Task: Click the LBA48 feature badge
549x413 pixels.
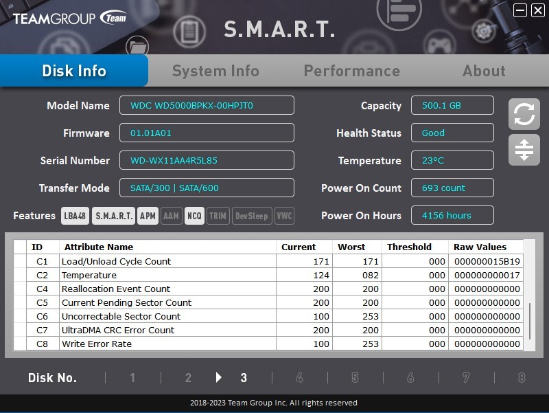Action: [x=75, y=216]
